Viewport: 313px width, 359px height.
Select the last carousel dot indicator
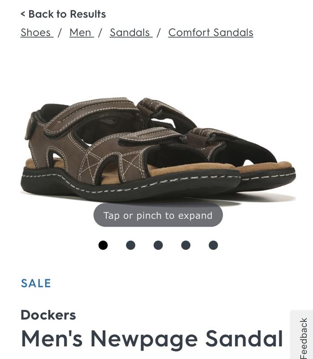[x=213, y=245]
